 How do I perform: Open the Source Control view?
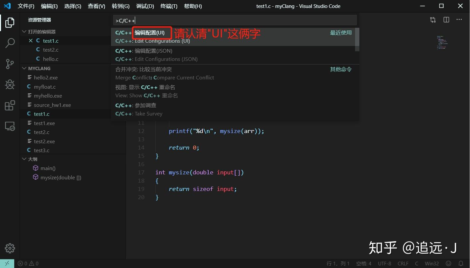[x=10, y=64]
